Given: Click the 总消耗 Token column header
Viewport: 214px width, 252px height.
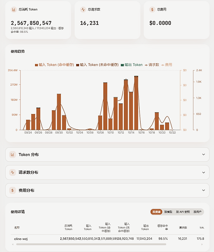Looking at the screenshot, I should point(68,227).
